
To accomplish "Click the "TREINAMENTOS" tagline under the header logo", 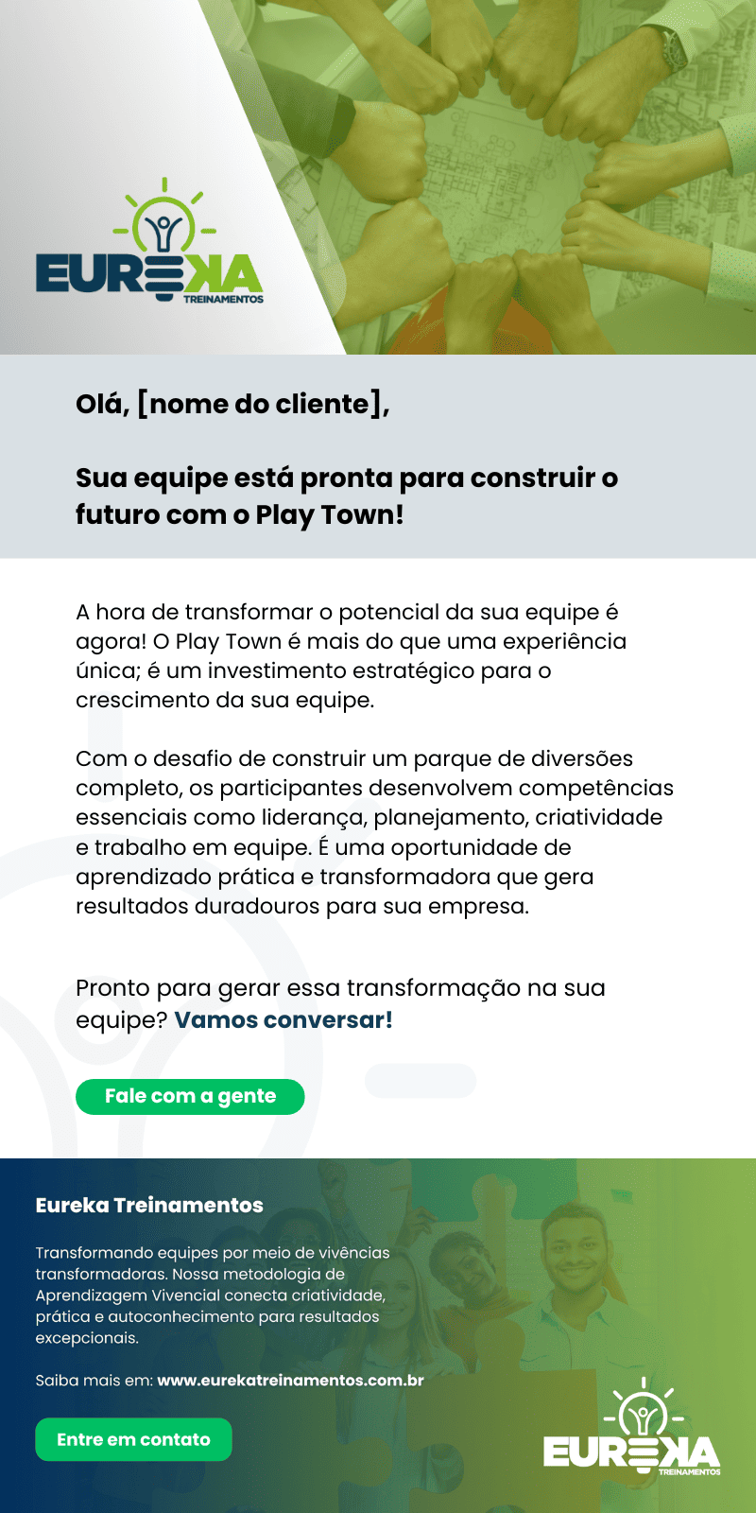I will tap(223, 299).
